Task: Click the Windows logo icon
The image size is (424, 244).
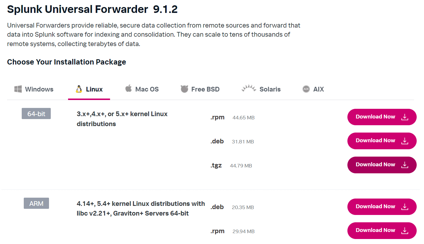Action: 18,89
